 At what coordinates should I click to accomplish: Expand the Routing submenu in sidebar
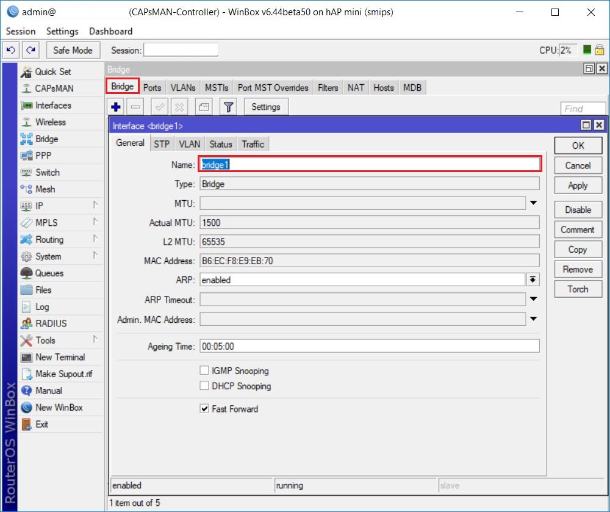[x=95, y=238]
